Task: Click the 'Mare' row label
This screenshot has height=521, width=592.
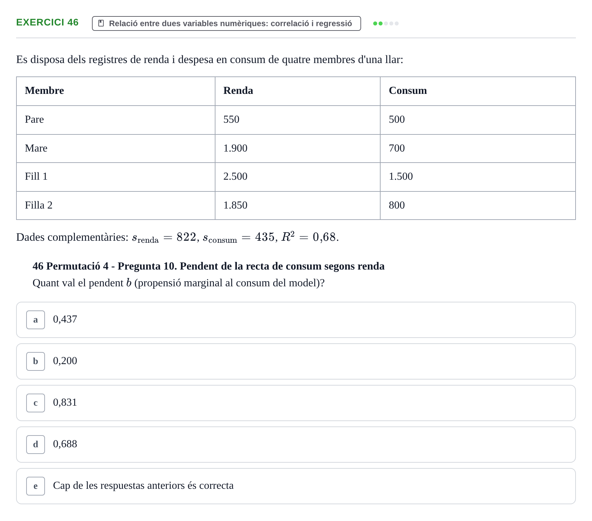Action: click(36, 148)
